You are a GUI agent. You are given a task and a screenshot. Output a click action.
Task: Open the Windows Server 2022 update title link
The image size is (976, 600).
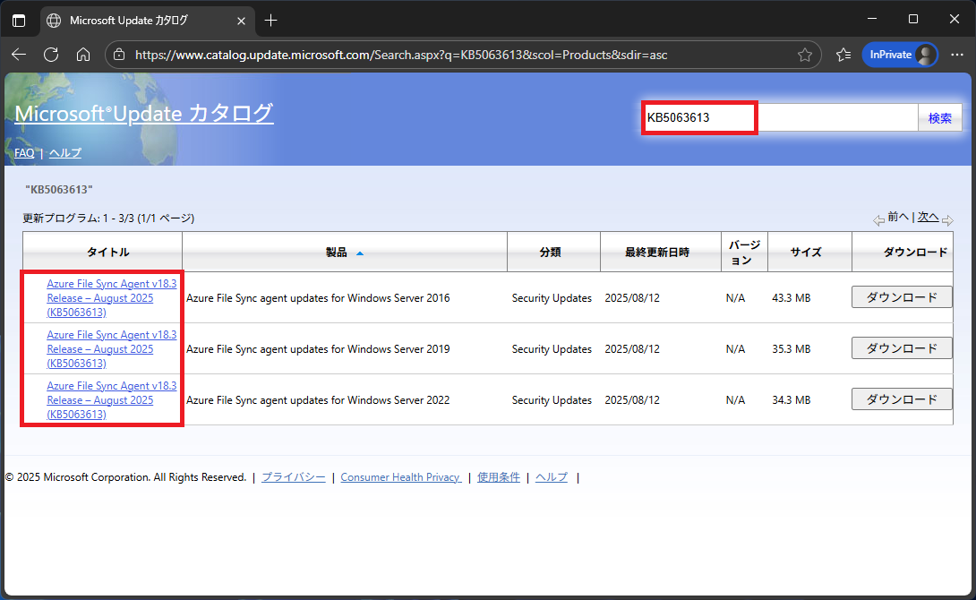point(111,399)
